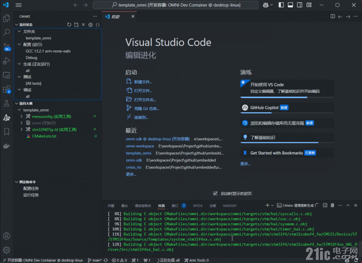The width and height of the screenshot is (362, 263).
Task: Click the Open Folder link on welcome page
Action: pos(145,100)
